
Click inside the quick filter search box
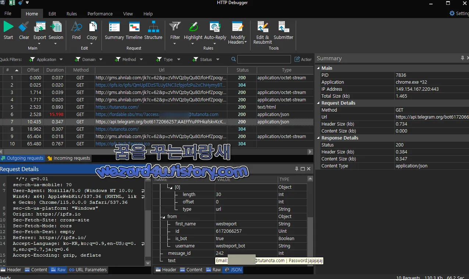[x=264, y=59]
